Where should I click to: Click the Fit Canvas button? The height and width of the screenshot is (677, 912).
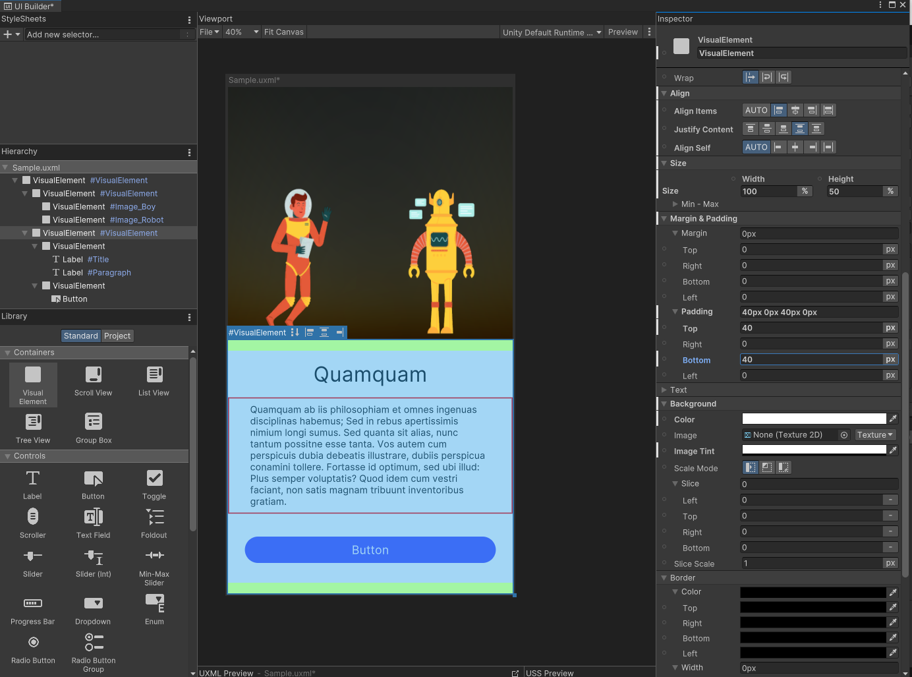(284, 32)
